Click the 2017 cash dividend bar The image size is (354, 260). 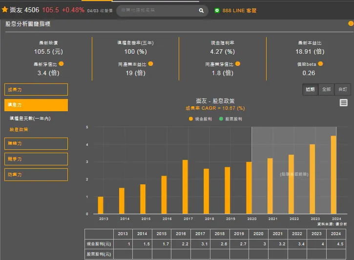[185, 187]
